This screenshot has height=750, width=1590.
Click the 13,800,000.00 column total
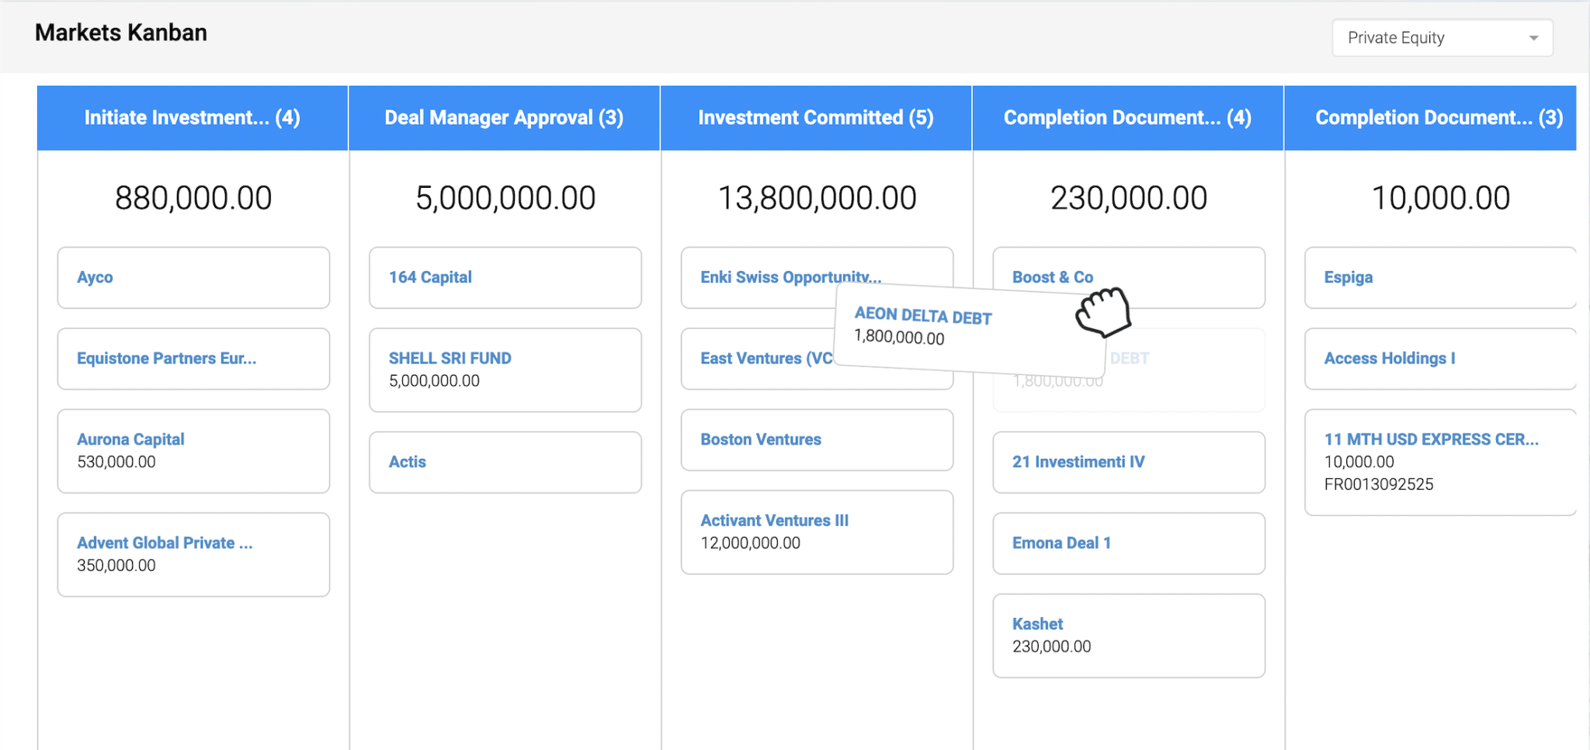click(x=818, y=198)
